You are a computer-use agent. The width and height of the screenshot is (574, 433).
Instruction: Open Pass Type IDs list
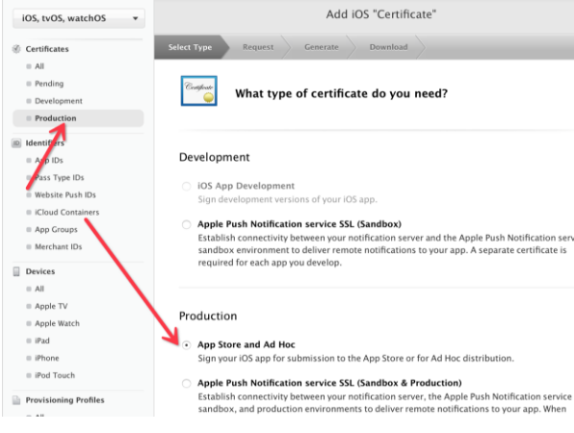coord(60,177)
